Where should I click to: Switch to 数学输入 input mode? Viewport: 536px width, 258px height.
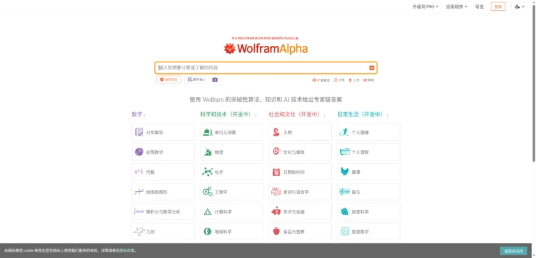(x=197, y=80)
